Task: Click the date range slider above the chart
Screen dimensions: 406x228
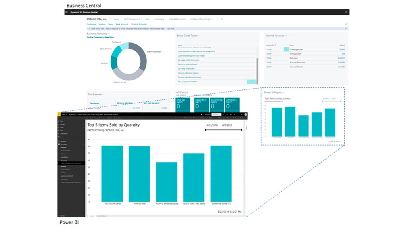Action: point(224,130)
